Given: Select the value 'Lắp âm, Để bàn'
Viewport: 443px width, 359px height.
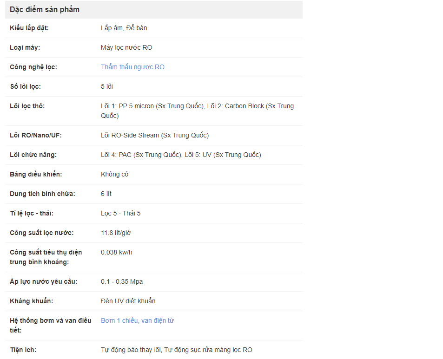Looking at the screenshot, I should coord(124,28).
